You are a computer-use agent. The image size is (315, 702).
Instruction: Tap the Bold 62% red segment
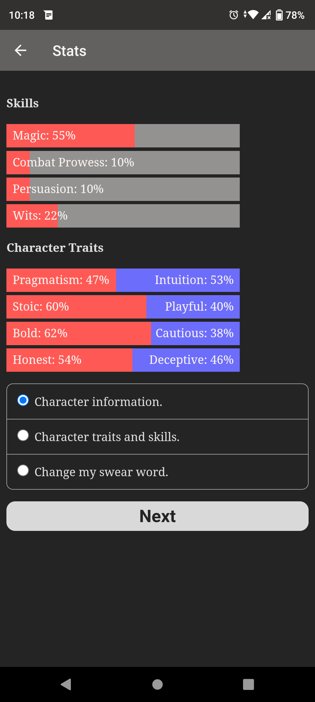click(x=79, y=333)
